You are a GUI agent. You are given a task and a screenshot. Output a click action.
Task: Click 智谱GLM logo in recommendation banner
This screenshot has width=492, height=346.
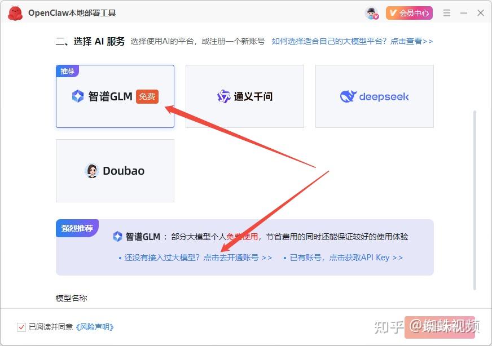(117, 237)
